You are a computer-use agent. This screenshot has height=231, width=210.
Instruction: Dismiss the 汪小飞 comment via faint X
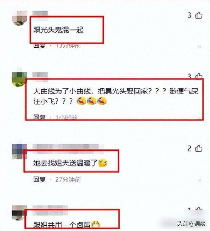[x=200, y=118]
